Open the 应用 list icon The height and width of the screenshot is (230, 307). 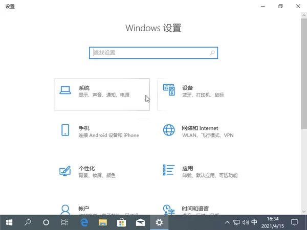click(x=169, y=170)
